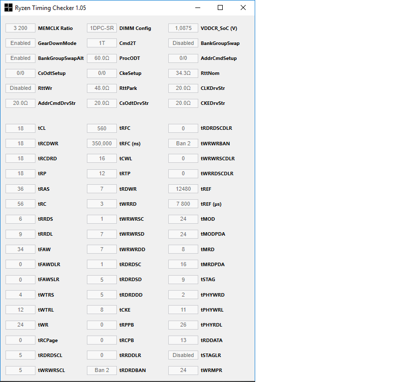Click the tCWL value field
Image resolution: width=409 pixels, height=382 pixels.
click(x=102, y=158)
